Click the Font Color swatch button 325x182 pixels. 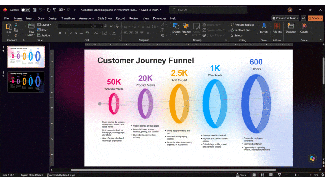114,33
